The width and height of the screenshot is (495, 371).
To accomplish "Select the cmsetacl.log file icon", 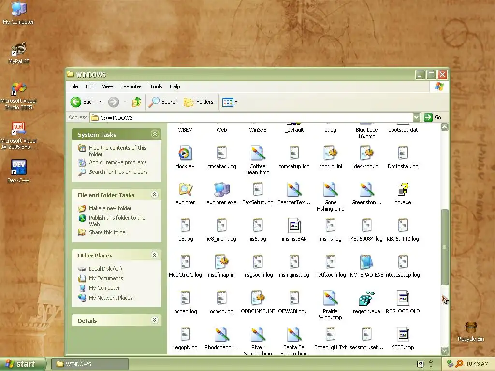I will coord(221,154).
